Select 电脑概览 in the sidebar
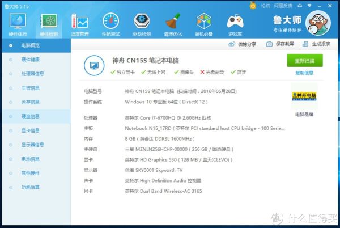This screenshot has height=228, width=340. point(36,45)
